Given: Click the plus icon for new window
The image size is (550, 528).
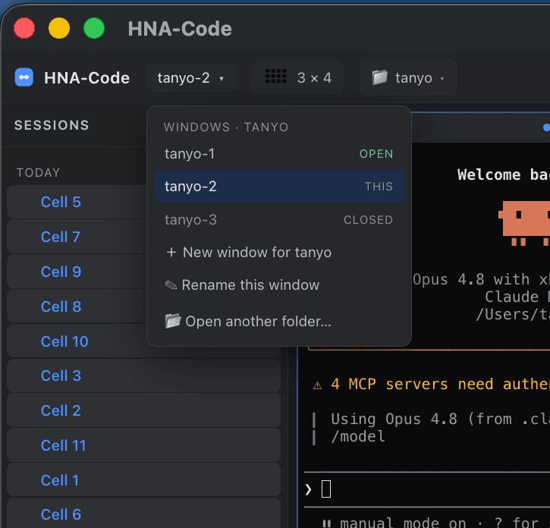Looking at the screenshot, I should click(x=171, y=253).
